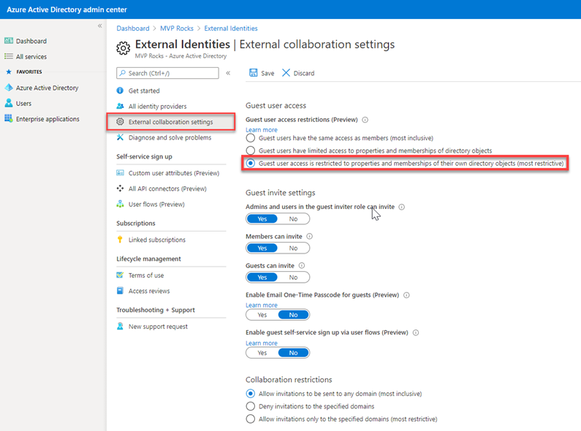Collapse the External Identities menu pane

228,73
